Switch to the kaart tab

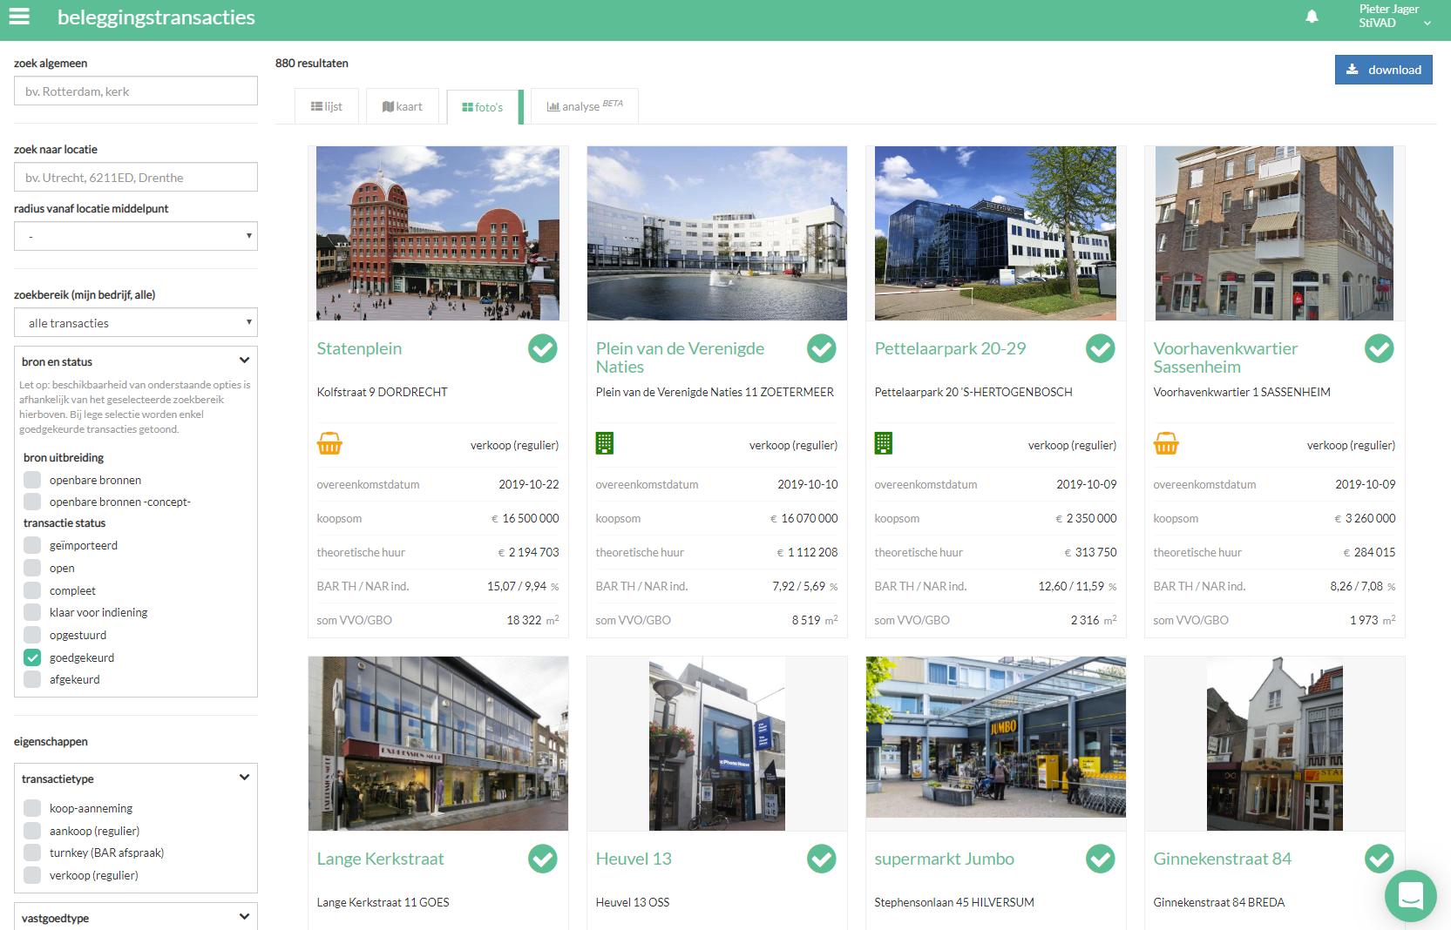coord(403,107)
